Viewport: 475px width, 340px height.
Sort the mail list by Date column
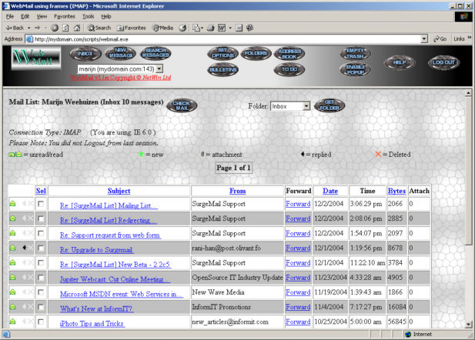coord(330,191)
